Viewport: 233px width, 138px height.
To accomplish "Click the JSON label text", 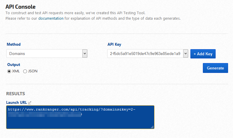I will pyautogui.click(x=33, y=71).
